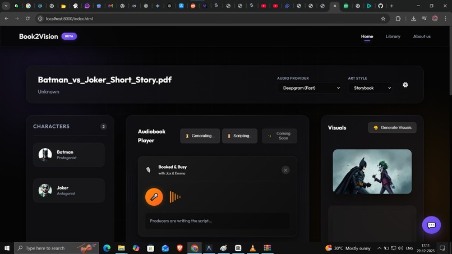This screenshot has height=254, width=452.
Task: Open browser downloads
Action: (413, 19)
